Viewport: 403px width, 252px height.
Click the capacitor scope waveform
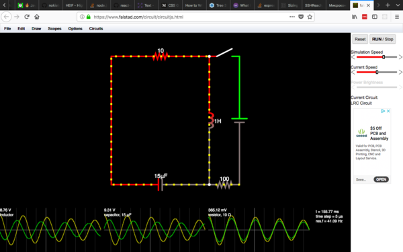click(x=154, y=230)
